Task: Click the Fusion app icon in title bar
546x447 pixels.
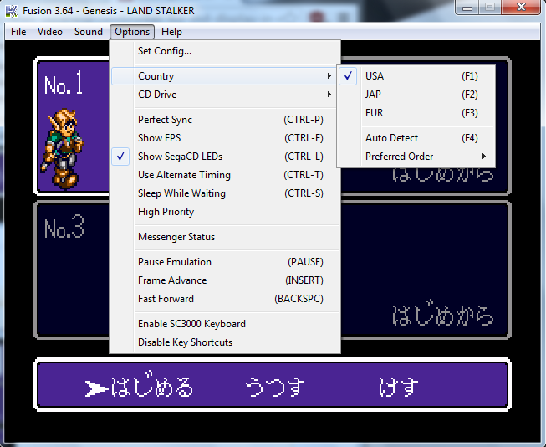Action: tap(12, 11)
